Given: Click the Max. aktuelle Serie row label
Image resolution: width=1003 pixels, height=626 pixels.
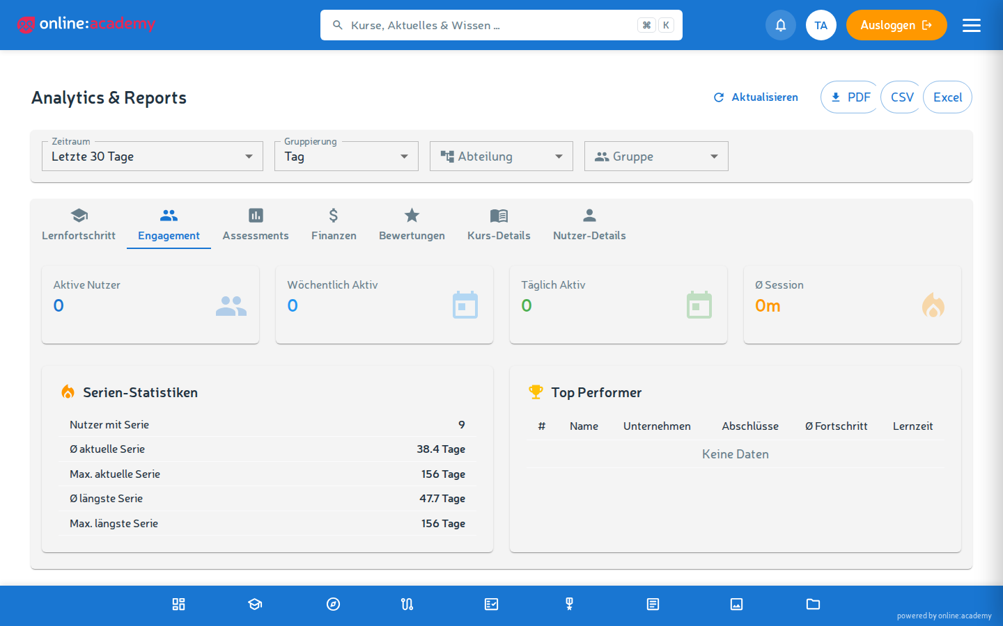Looking at the screenshot, I should [x=115, y=474].
